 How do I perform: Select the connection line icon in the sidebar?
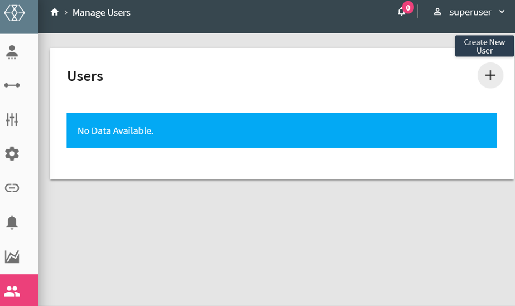(x=12, y=85)
